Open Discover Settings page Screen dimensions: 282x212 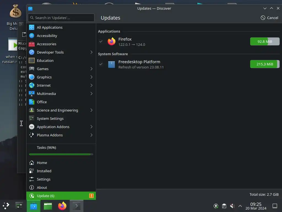pyautogui.click(x=61, y=179)
